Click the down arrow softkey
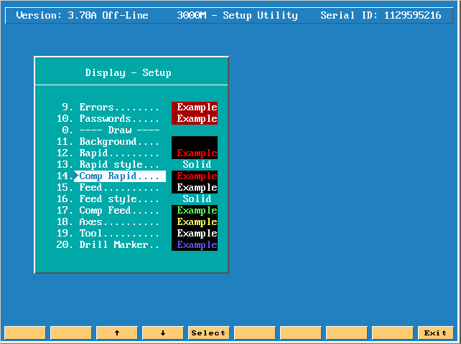 (x=163, y=333)
